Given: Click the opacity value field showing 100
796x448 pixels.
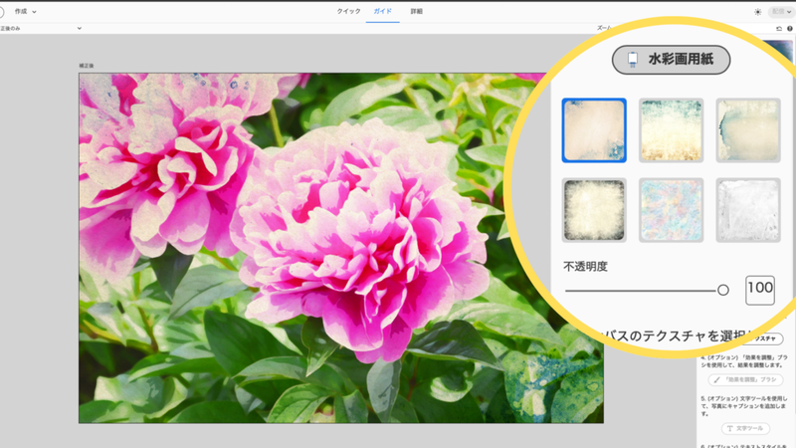Looking at the screenshot, I should tap(760, 290).
